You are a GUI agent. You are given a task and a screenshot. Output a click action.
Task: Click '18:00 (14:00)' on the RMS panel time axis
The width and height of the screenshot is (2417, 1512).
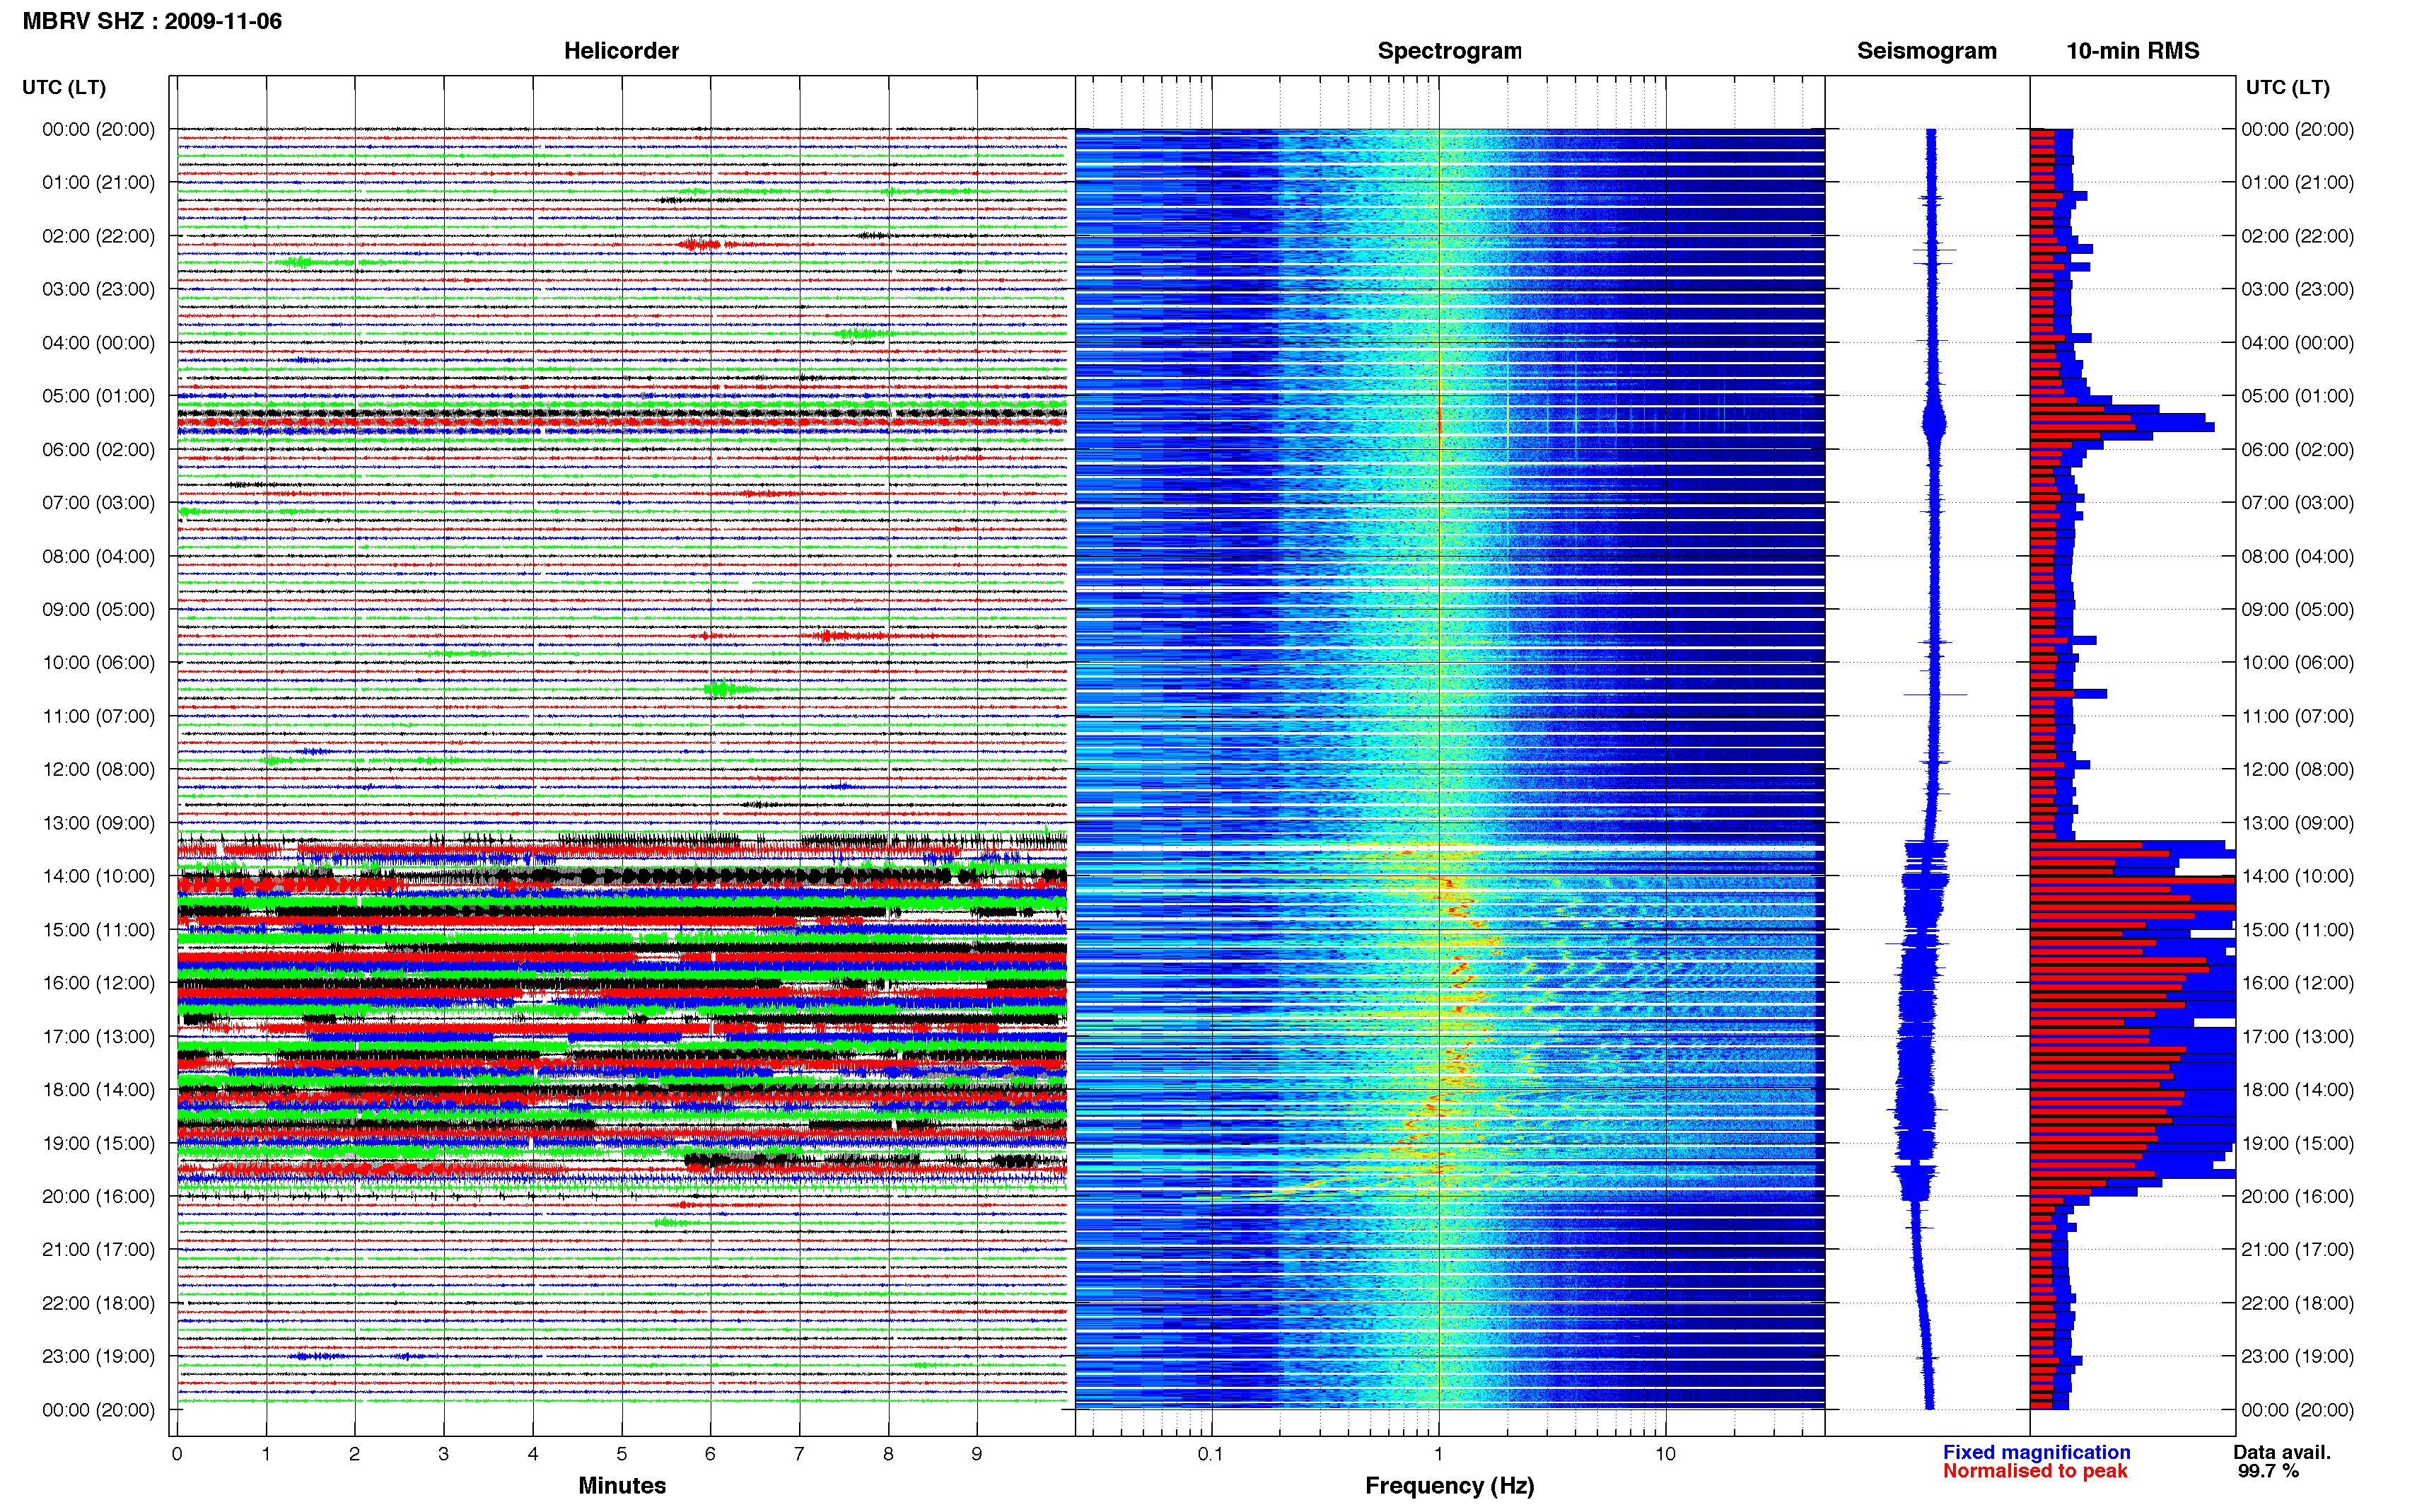click(x=2297, y=1090)
